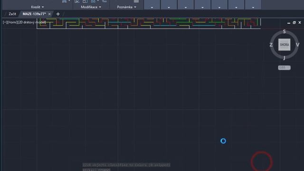Click the SHORA face of the ViewCube
Image resolution: width=304 pixels, height=171 pixels.
point(284,45)
